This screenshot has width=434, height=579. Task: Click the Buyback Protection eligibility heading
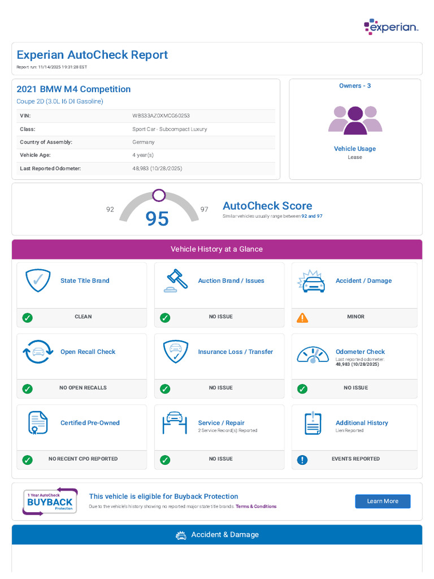click(163, 496)
